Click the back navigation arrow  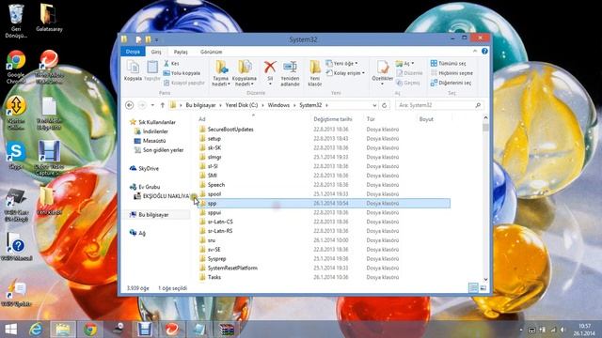(130, 105)
